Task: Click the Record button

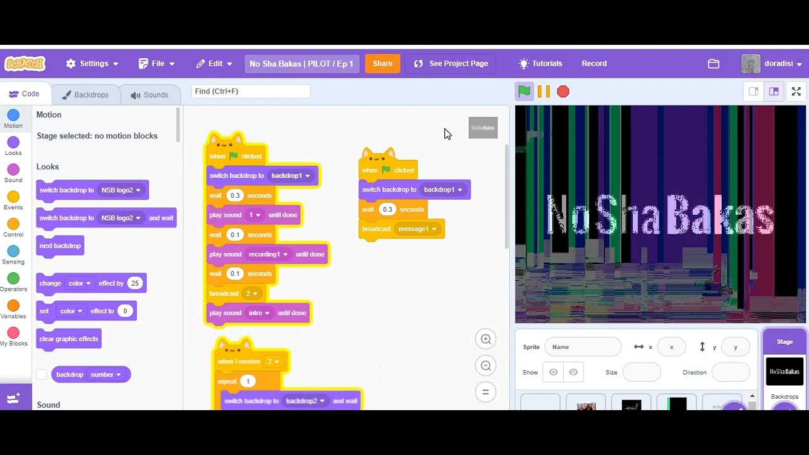Action: coord(594,64)
